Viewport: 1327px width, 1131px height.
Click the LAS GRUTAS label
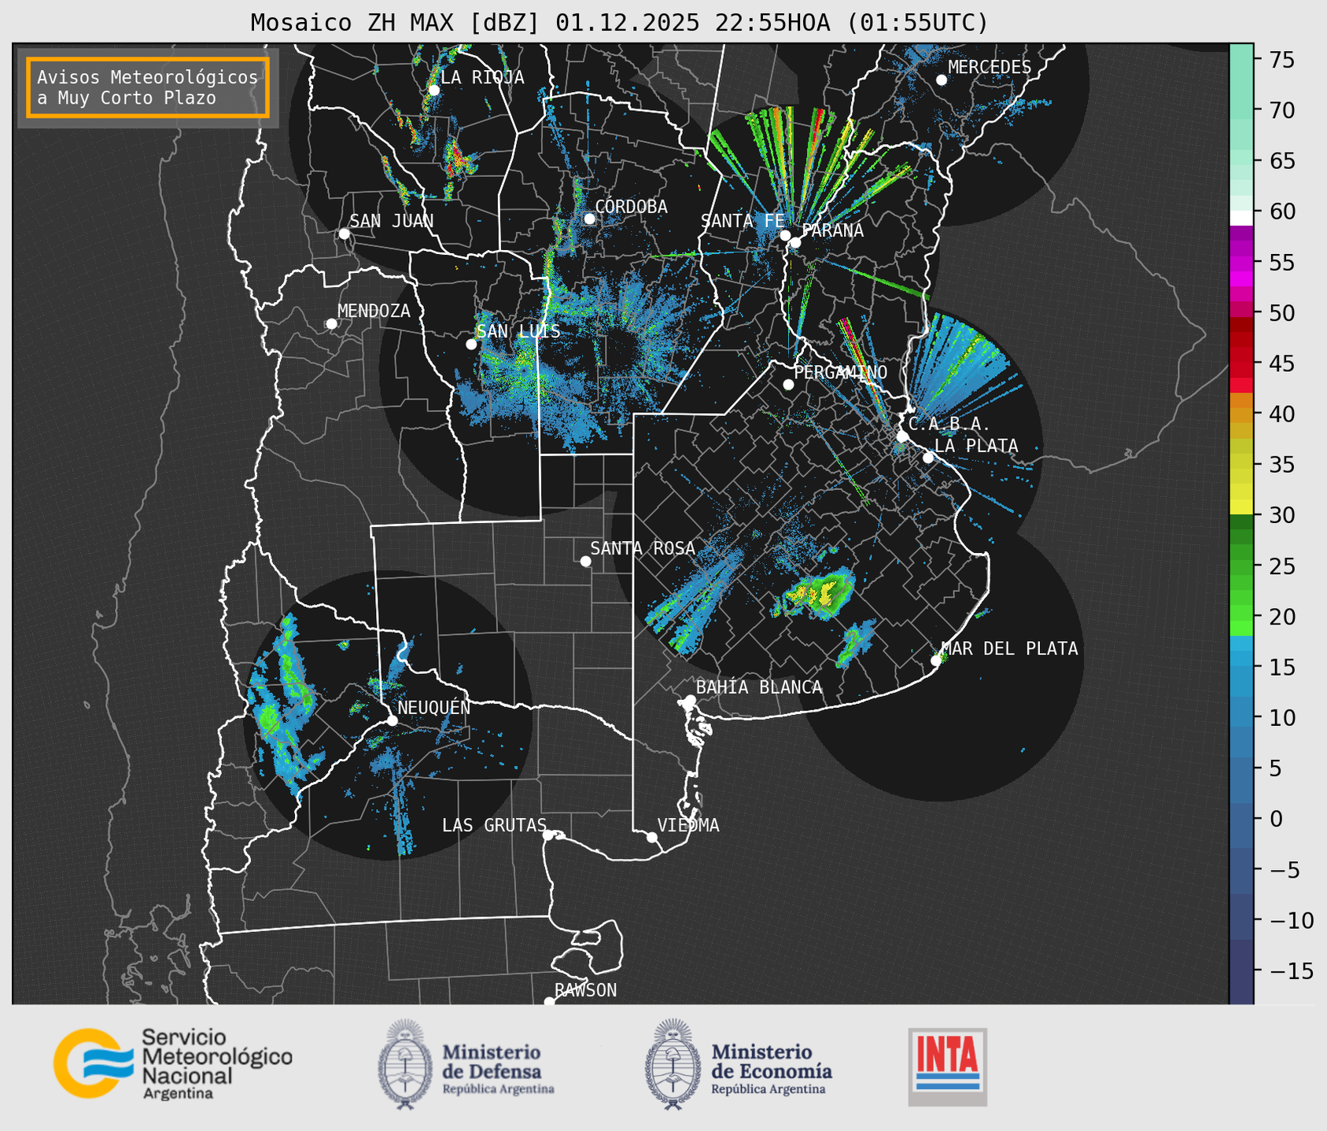[x=494, y=825]
